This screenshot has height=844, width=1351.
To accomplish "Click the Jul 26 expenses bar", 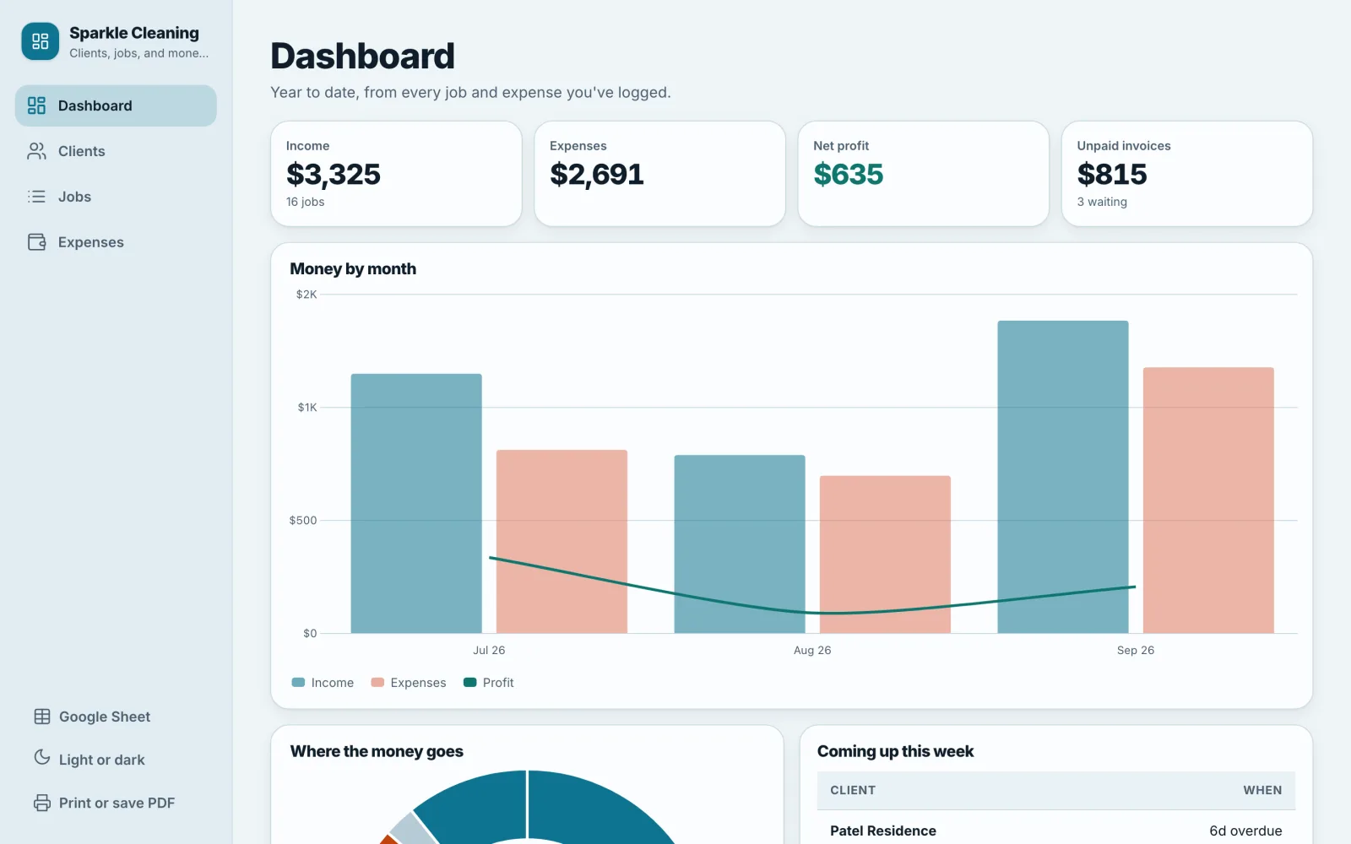I will click(562, 541).
